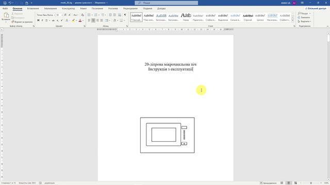This screenshot has height=185, width=330.
Task: Switch to the Макет tab
Action: coord(84,9)
